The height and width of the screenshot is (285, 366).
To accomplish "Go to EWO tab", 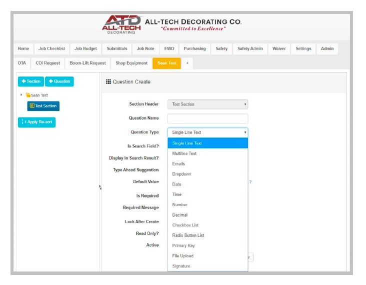I will tap(169, 49).
